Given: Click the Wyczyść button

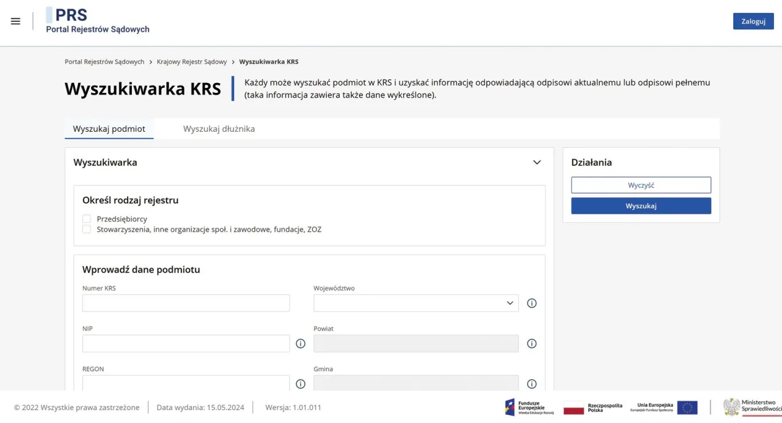Looking at the screenshot, I should 641,185.
